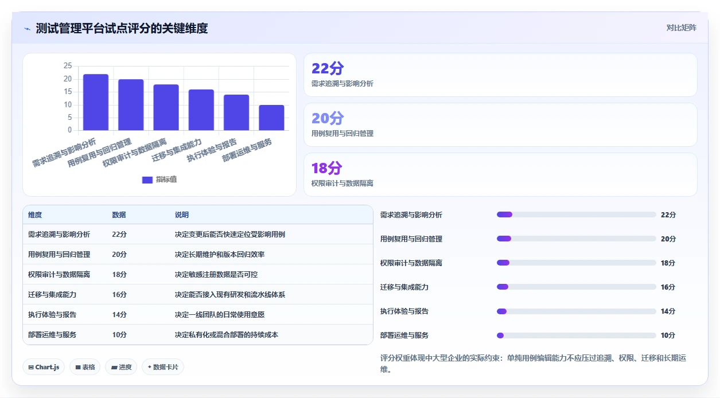Click the 数据卡片 tag chip
This screenshot has width=720, height=398.
163,367
